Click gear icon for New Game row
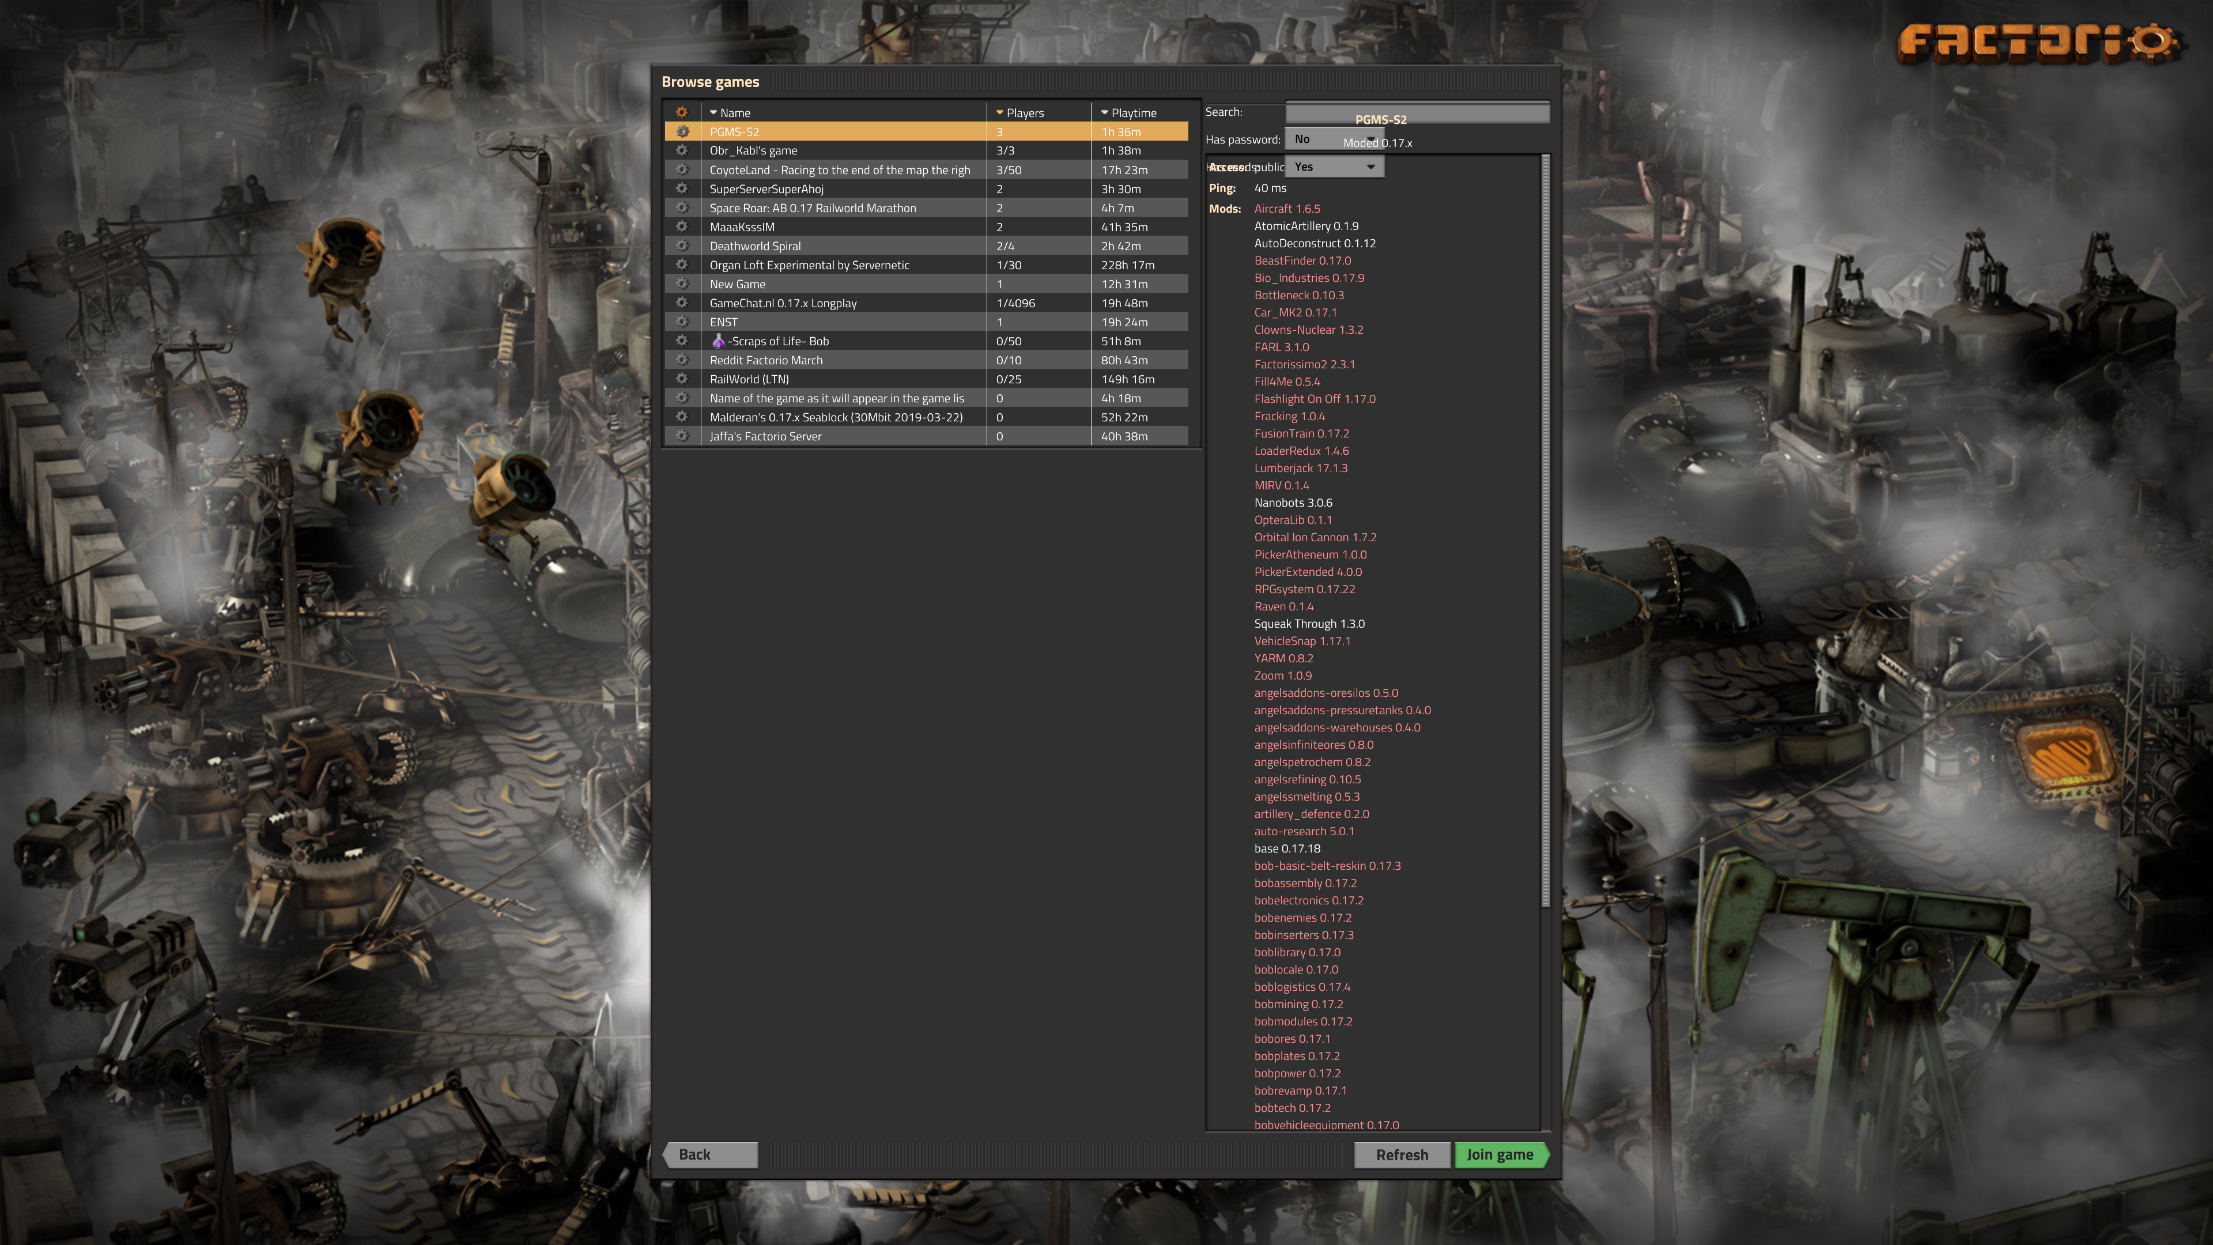This screenshot has width=2213, height=1245. 682,284
